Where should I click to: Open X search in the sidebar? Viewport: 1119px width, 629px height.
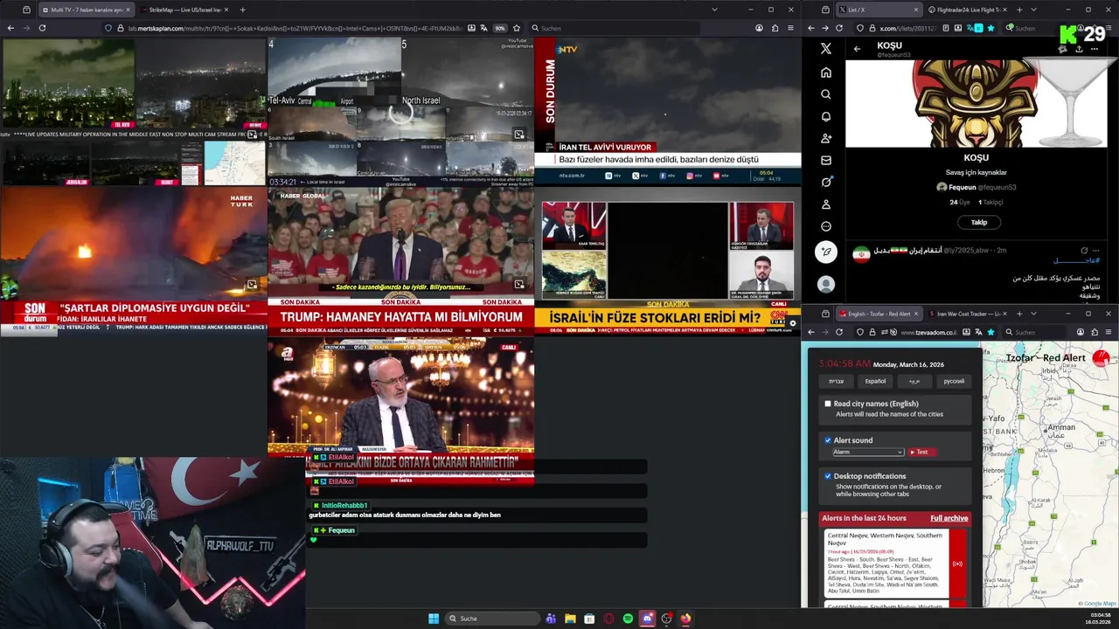point(826,94)
